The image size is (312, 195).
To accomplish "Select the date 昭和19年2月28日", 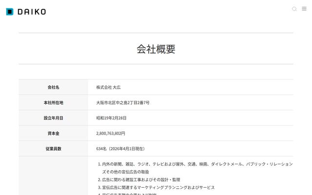I will [x=111, y=118].
